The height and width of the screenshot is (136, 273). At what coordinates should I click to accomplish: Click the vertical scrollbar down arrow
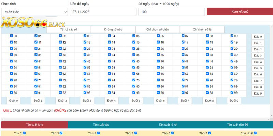[271, 116]
